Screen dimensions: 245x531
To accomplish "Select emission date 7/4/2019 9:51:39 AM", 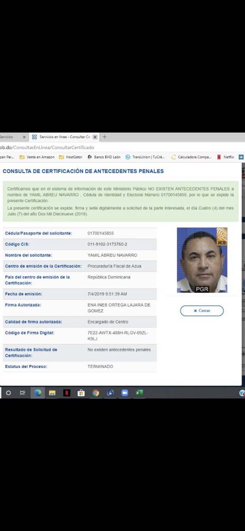I will (x=107, y=294).
